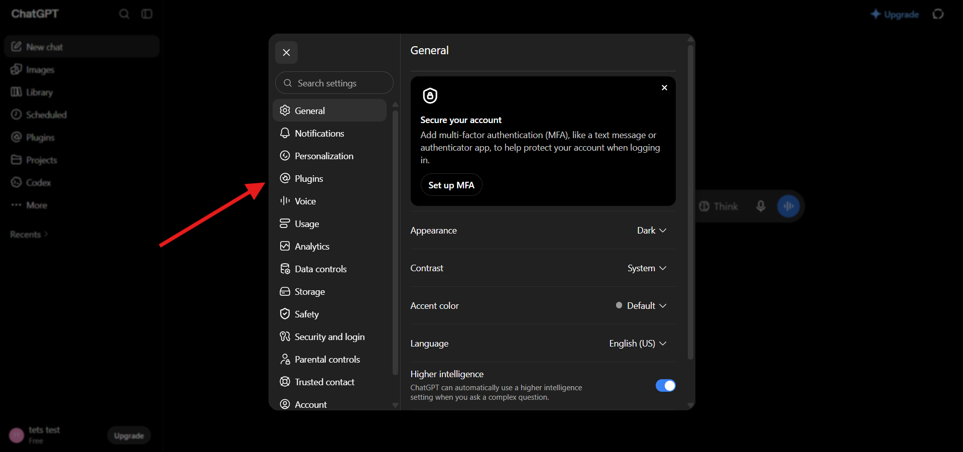Screen dimensions: 963x452
Task: Click the Notifications bell icon
Action: pyautogui.click(x=285, y=133)
